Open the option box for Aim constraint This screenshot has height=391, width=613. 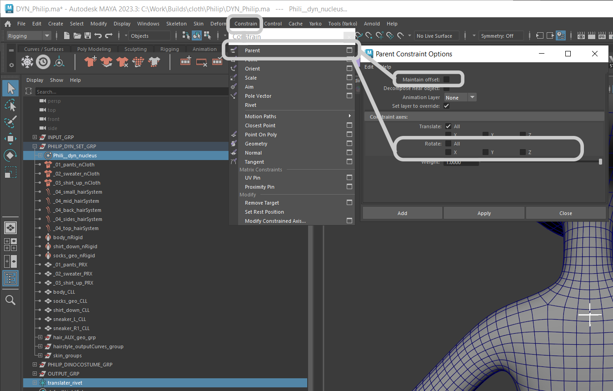(x=349, y=87)
